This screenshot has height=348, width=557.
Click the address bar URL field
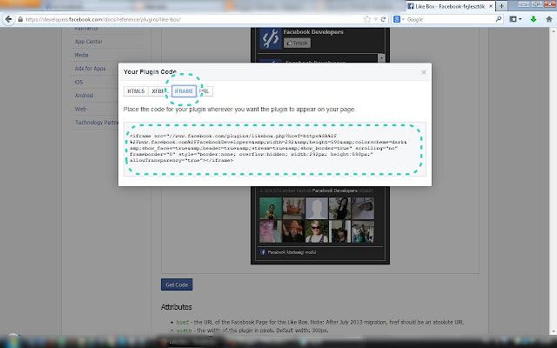193,19
